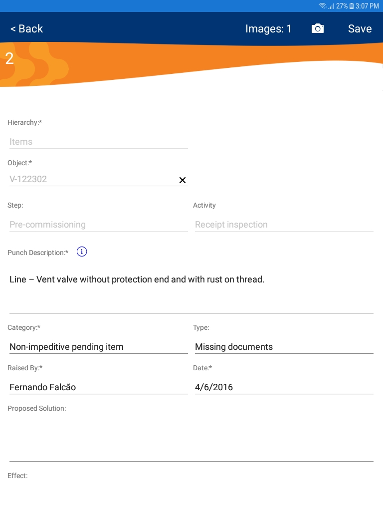Save the punch item
This screenshot has height=511, width=383.
coord(360,28)
